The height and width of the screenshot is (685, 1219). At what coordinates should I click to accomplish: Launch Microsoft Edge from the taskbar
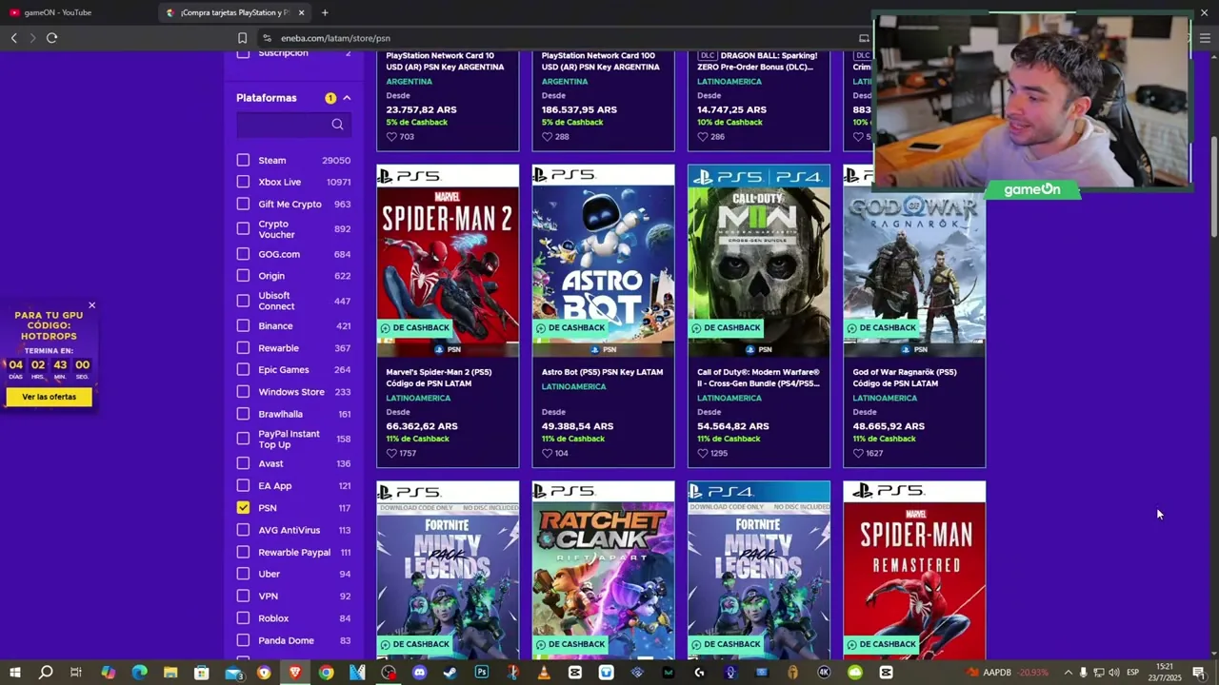(139, 673)
